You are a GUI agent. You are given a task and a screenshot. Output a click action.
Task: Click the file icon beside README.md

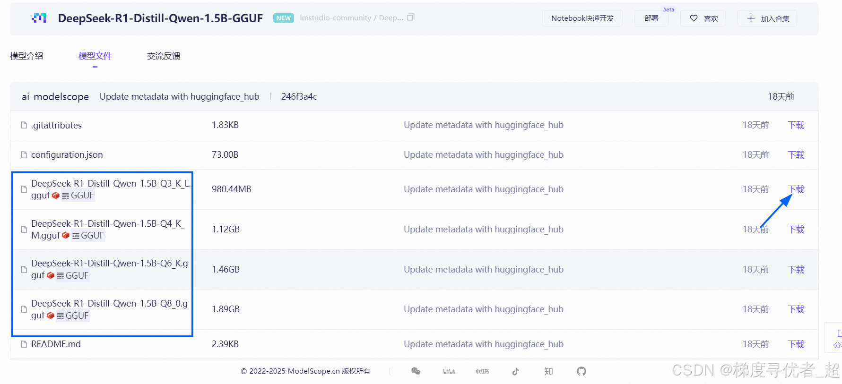click(24, 344)
